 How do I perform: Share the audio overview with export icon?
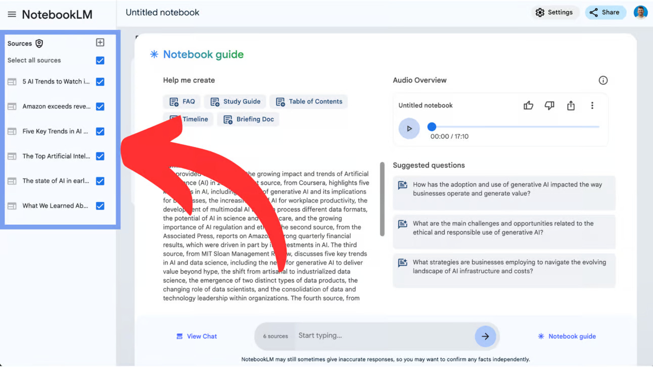571,106
